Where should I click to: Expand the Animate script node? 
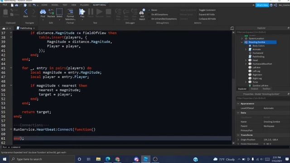(246, 49)
